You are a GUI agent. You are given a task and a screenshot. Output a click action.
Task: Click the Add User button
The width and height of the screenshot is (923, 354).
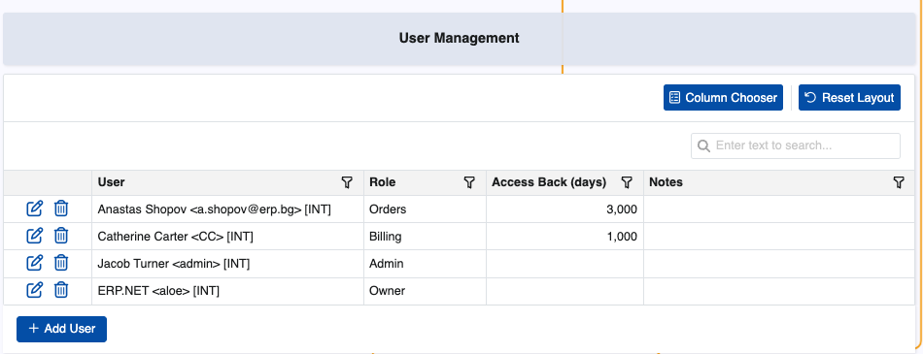(62, 329)
